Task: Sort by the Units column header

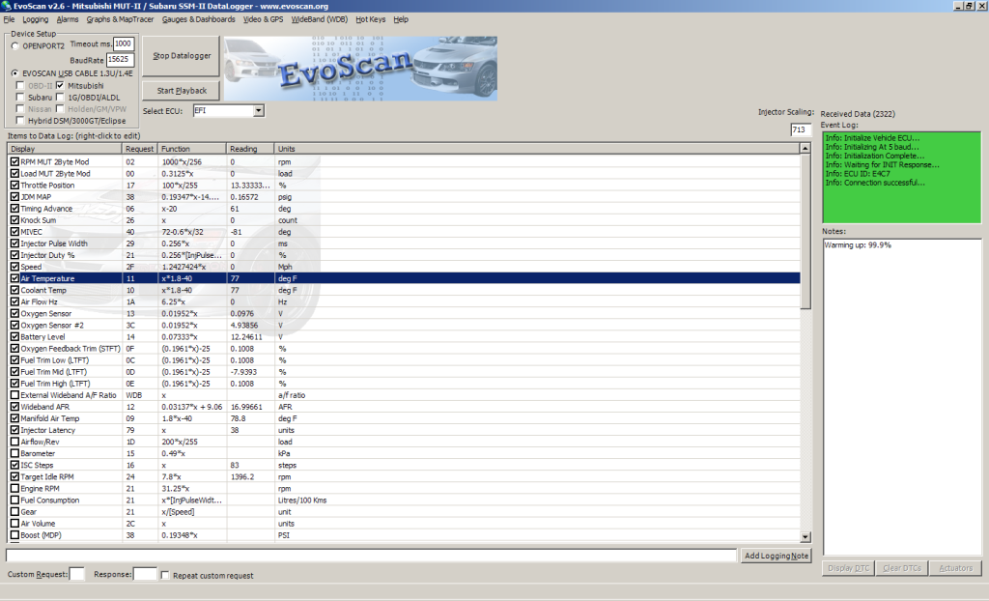Action: click(537, 149)
